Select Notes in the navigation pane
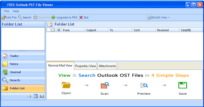This screenshot has height=107, width=204. tap(23, 64)
